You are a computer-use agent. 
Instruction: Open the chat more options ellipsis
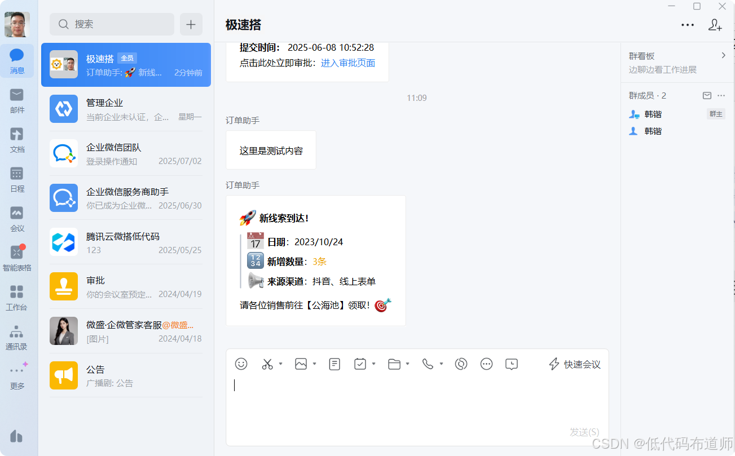(x=687, y=25)
